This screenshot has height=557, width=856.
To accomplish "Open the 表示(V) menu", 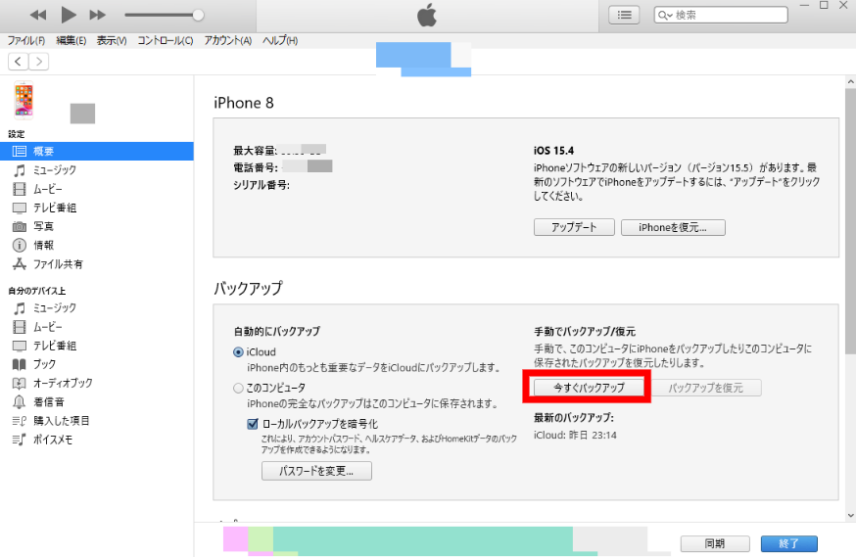I will [x=112, y=40].
